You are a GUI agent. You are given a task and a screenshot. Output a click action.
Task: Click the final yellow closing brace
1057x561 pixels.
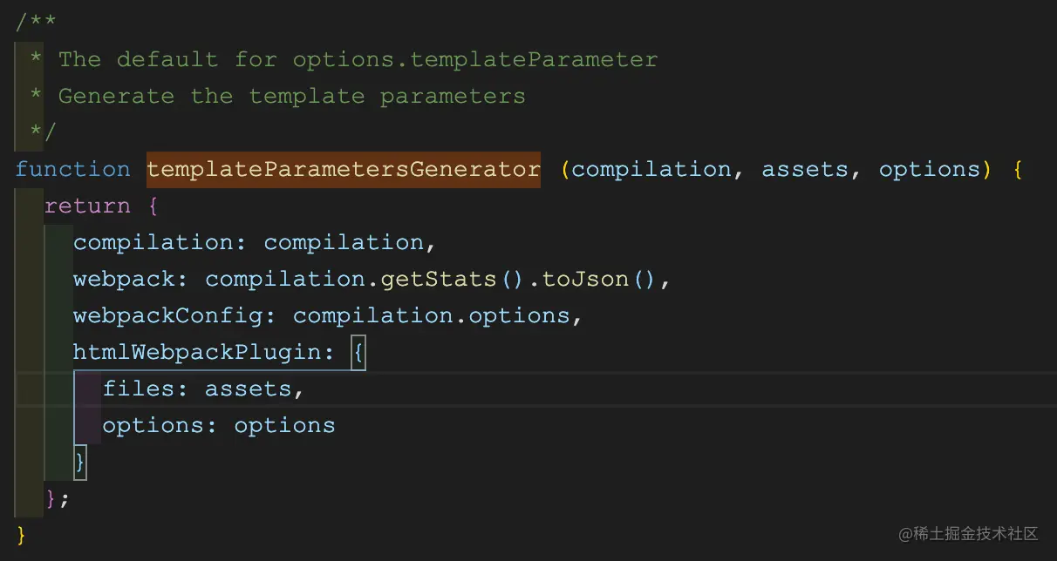(22, 534)
